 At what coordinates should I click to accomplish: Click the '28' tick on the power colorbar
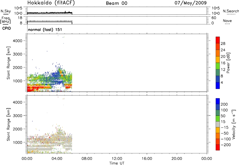(x=223, y=43)
